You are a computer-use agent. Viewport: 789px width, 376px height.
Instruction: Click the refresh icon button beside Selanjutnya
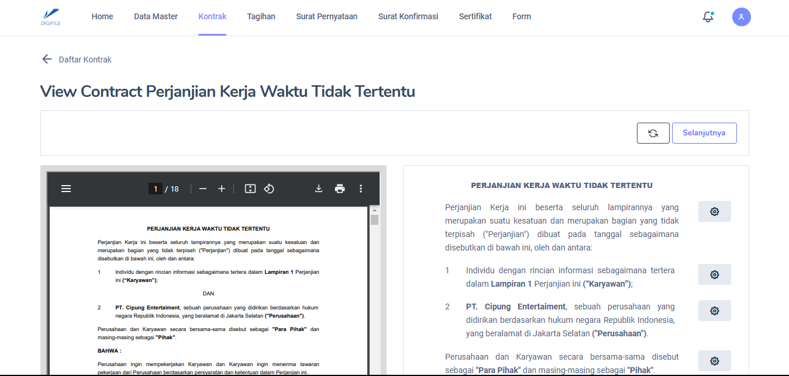tap(653, 133)
